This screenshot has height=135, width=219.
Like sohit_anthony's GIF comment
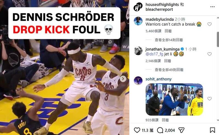tap(209, 99)
